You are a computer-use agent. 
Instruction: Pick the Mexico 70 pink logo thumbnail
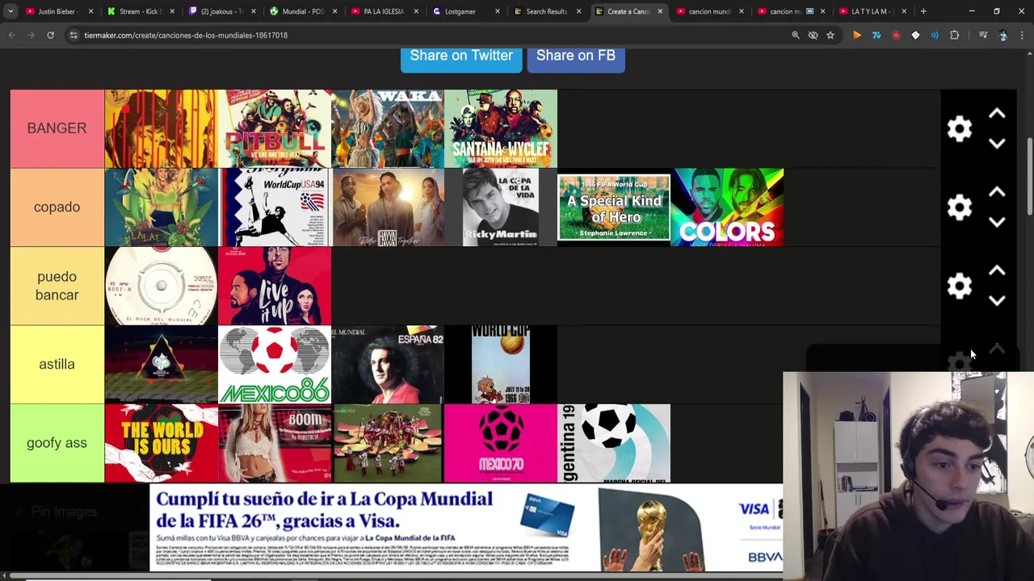[x=501, y=443]
